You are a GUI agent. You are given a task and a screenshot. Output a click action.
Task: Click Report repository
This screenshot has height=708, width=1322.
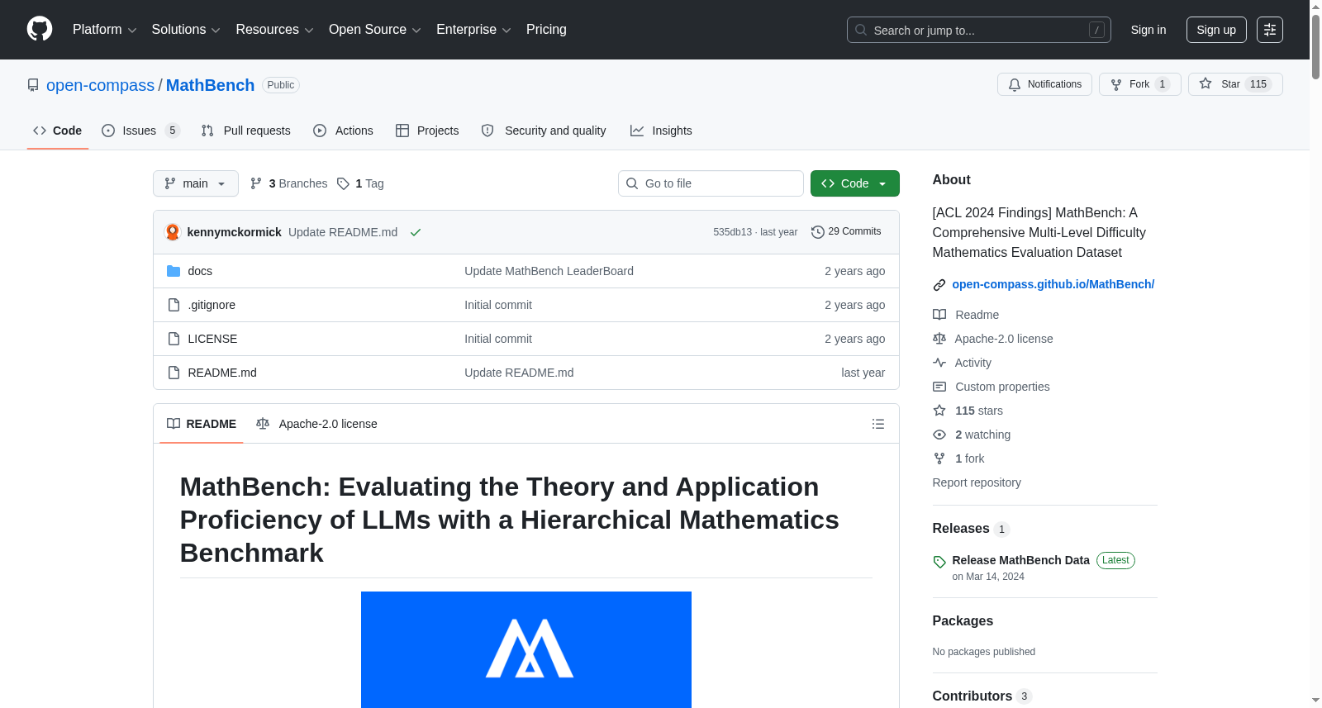point(977,482)
